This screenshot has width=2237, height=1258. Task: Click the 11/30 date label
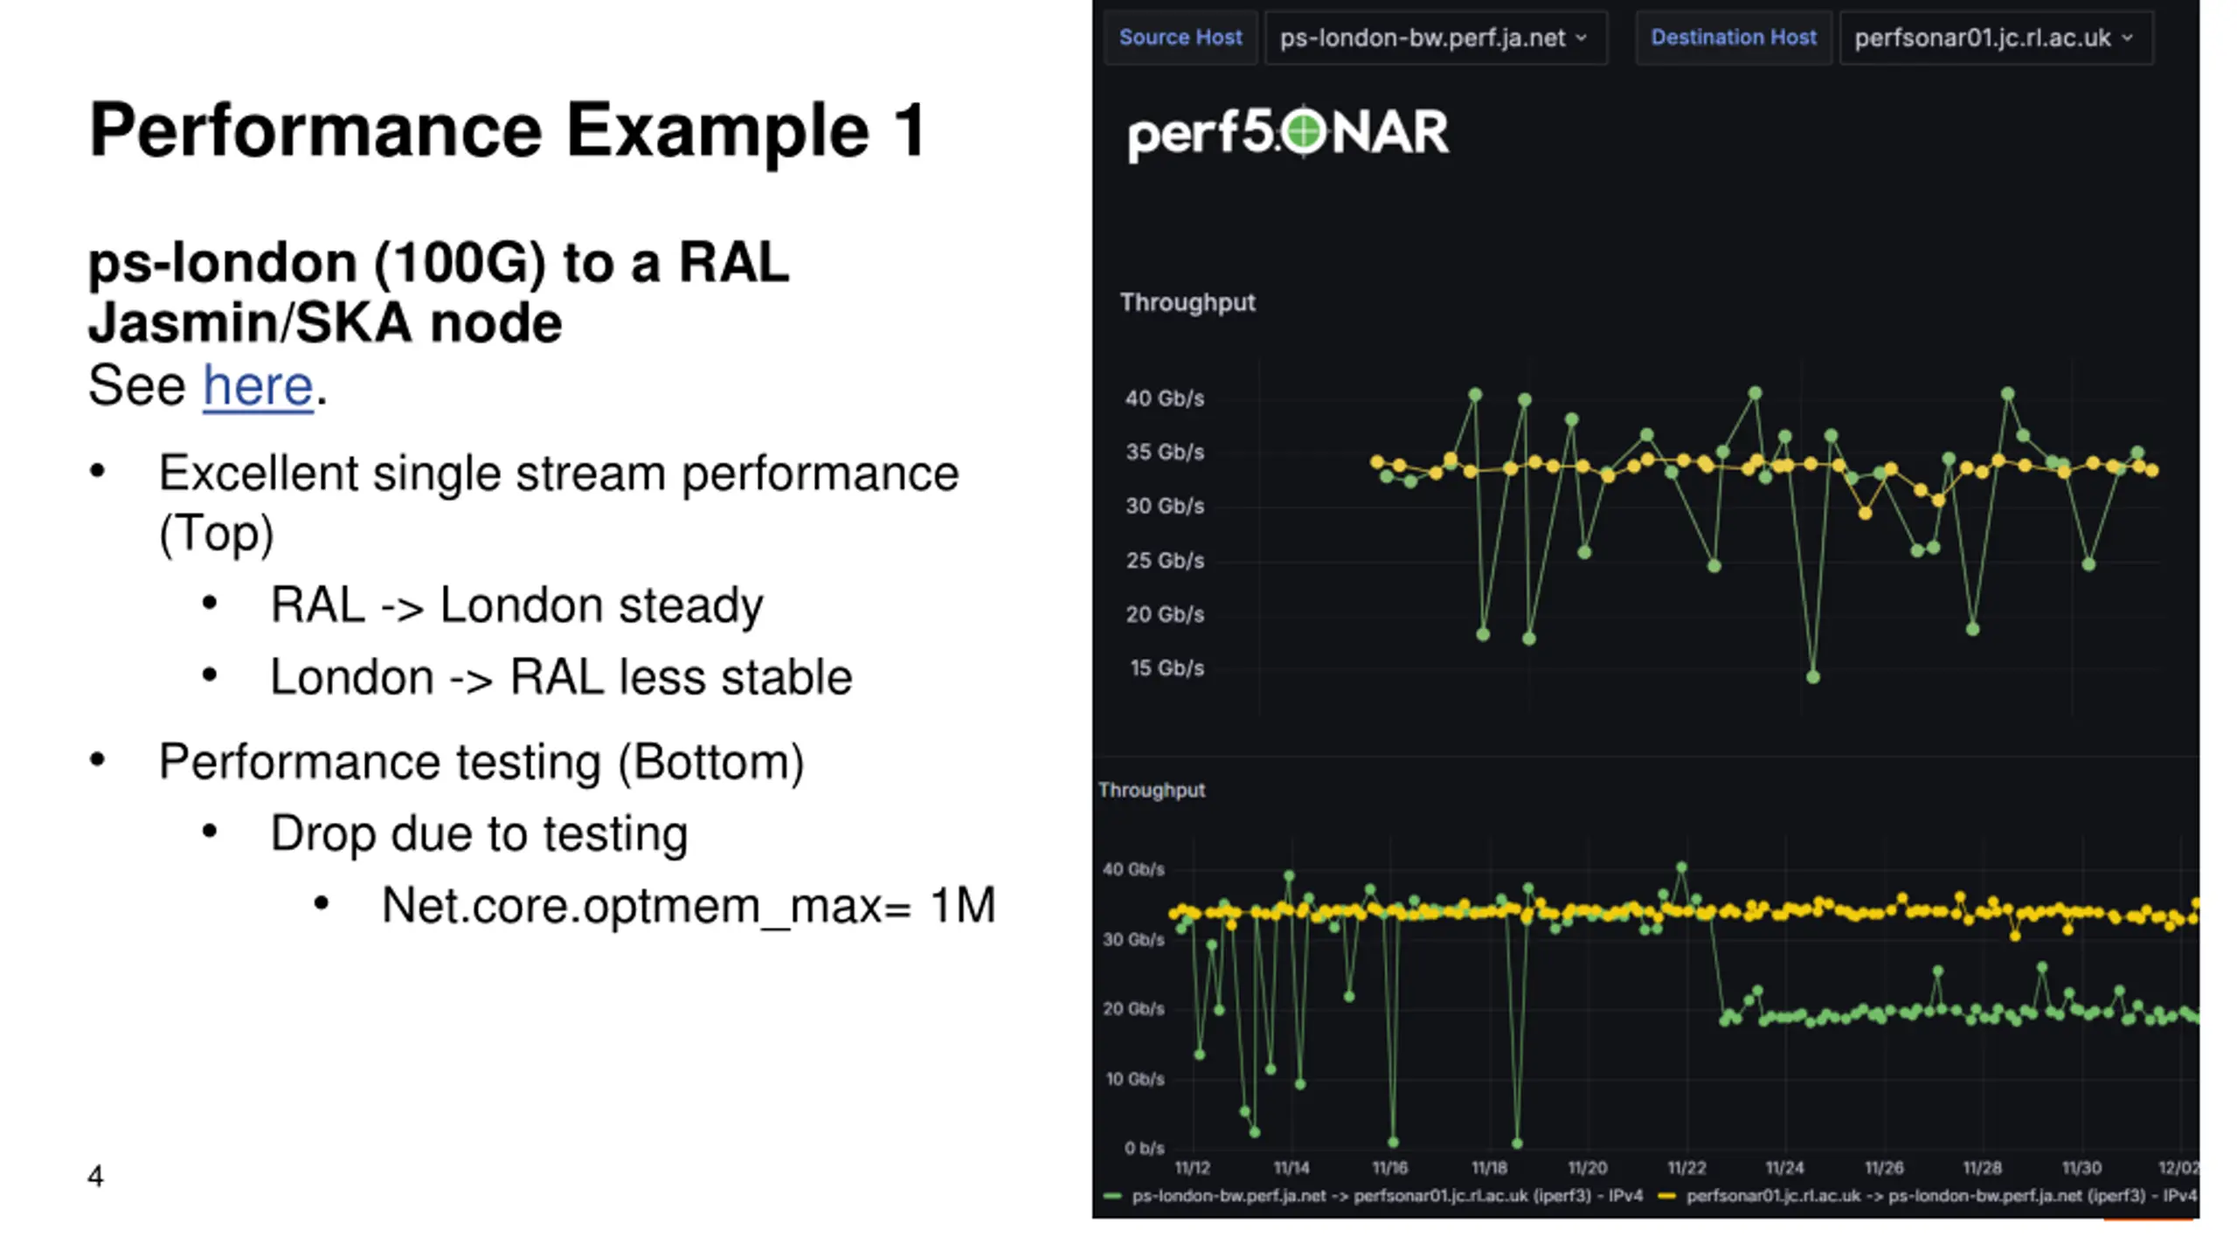tap(2081, 1168)
